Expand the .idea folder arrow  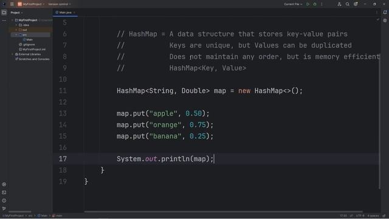pos(16,25)
